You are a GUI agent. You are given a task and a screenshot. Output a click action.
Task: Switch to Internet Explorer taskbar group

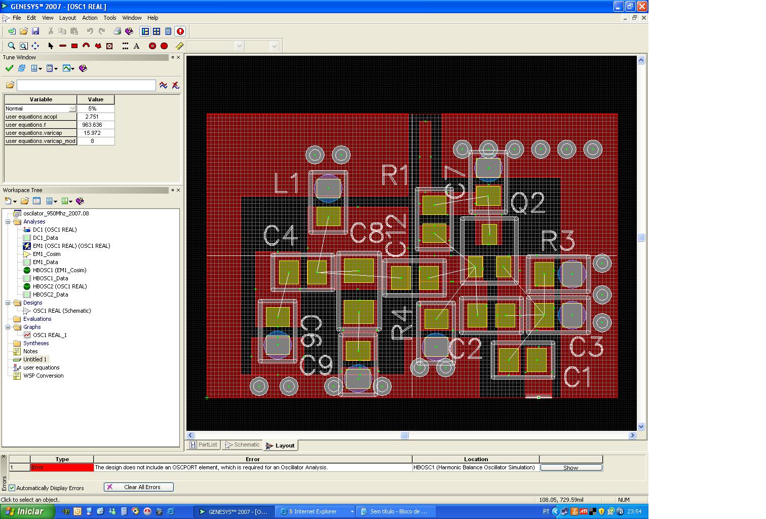click(x=315, y=512)
